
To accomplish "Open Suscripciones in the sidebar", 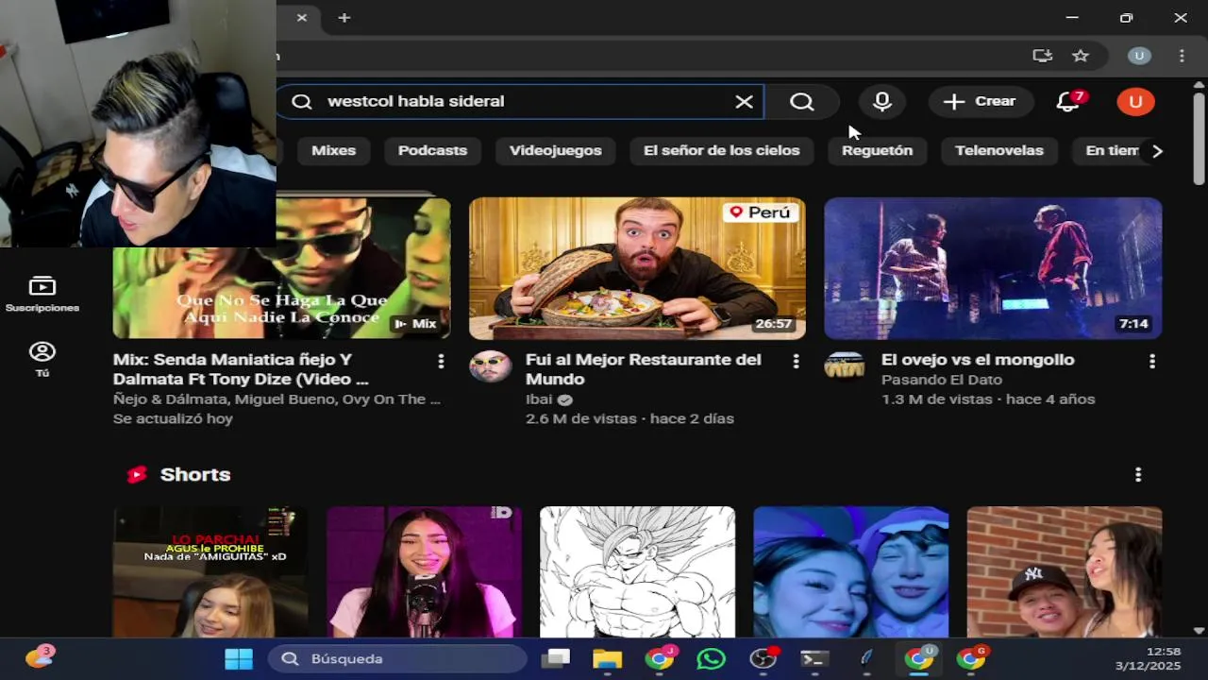I will tap(42, 294).
